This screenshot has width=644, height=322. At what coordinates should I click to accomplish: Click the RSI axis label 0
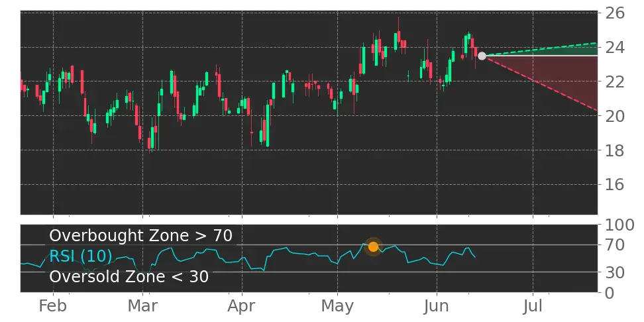pyautogui.click(x=609, y=293)
